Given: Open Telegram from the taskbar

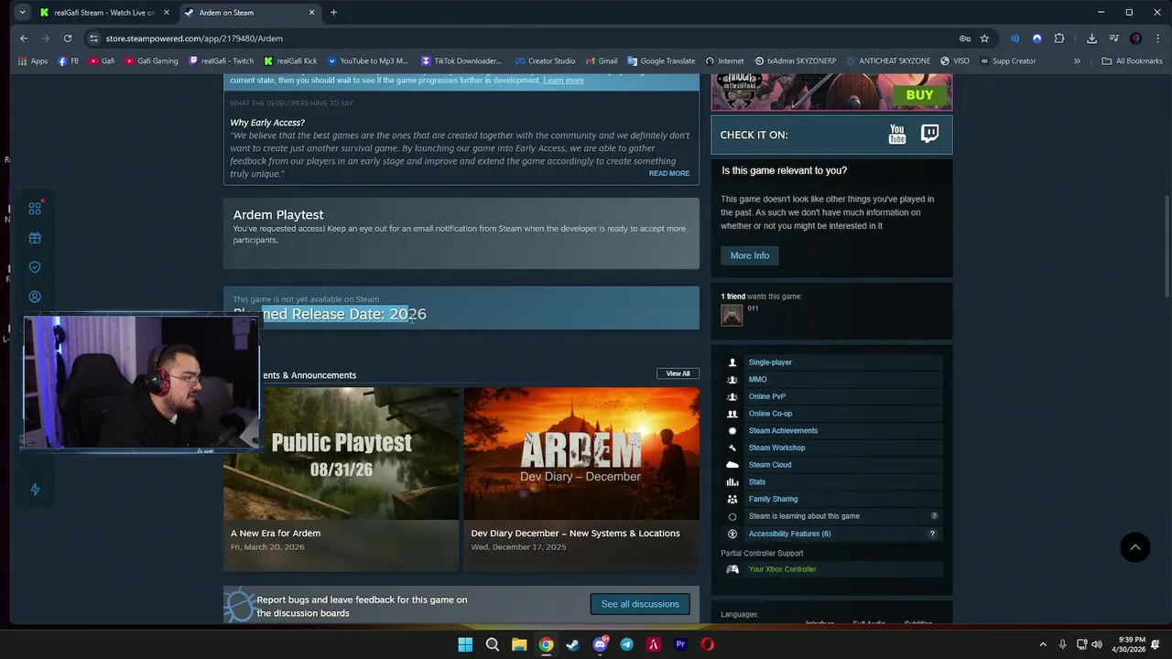Looking at the screenshot, I should (626, 644).
